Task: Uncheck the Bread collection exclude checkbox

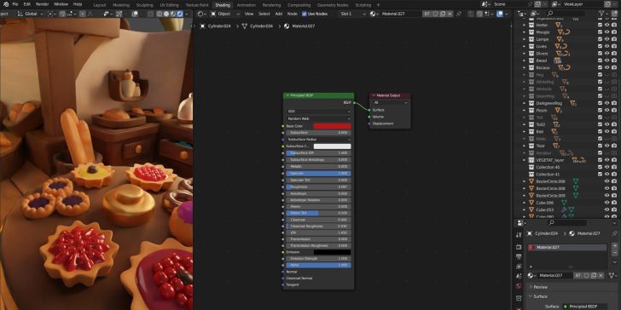Action: point(600,60)
